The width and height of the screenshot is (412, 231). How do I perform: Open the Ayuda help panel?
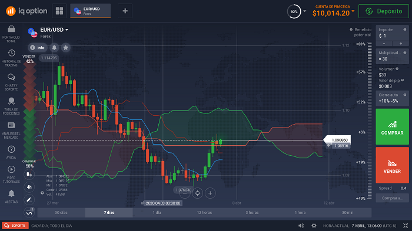point(11,152)
